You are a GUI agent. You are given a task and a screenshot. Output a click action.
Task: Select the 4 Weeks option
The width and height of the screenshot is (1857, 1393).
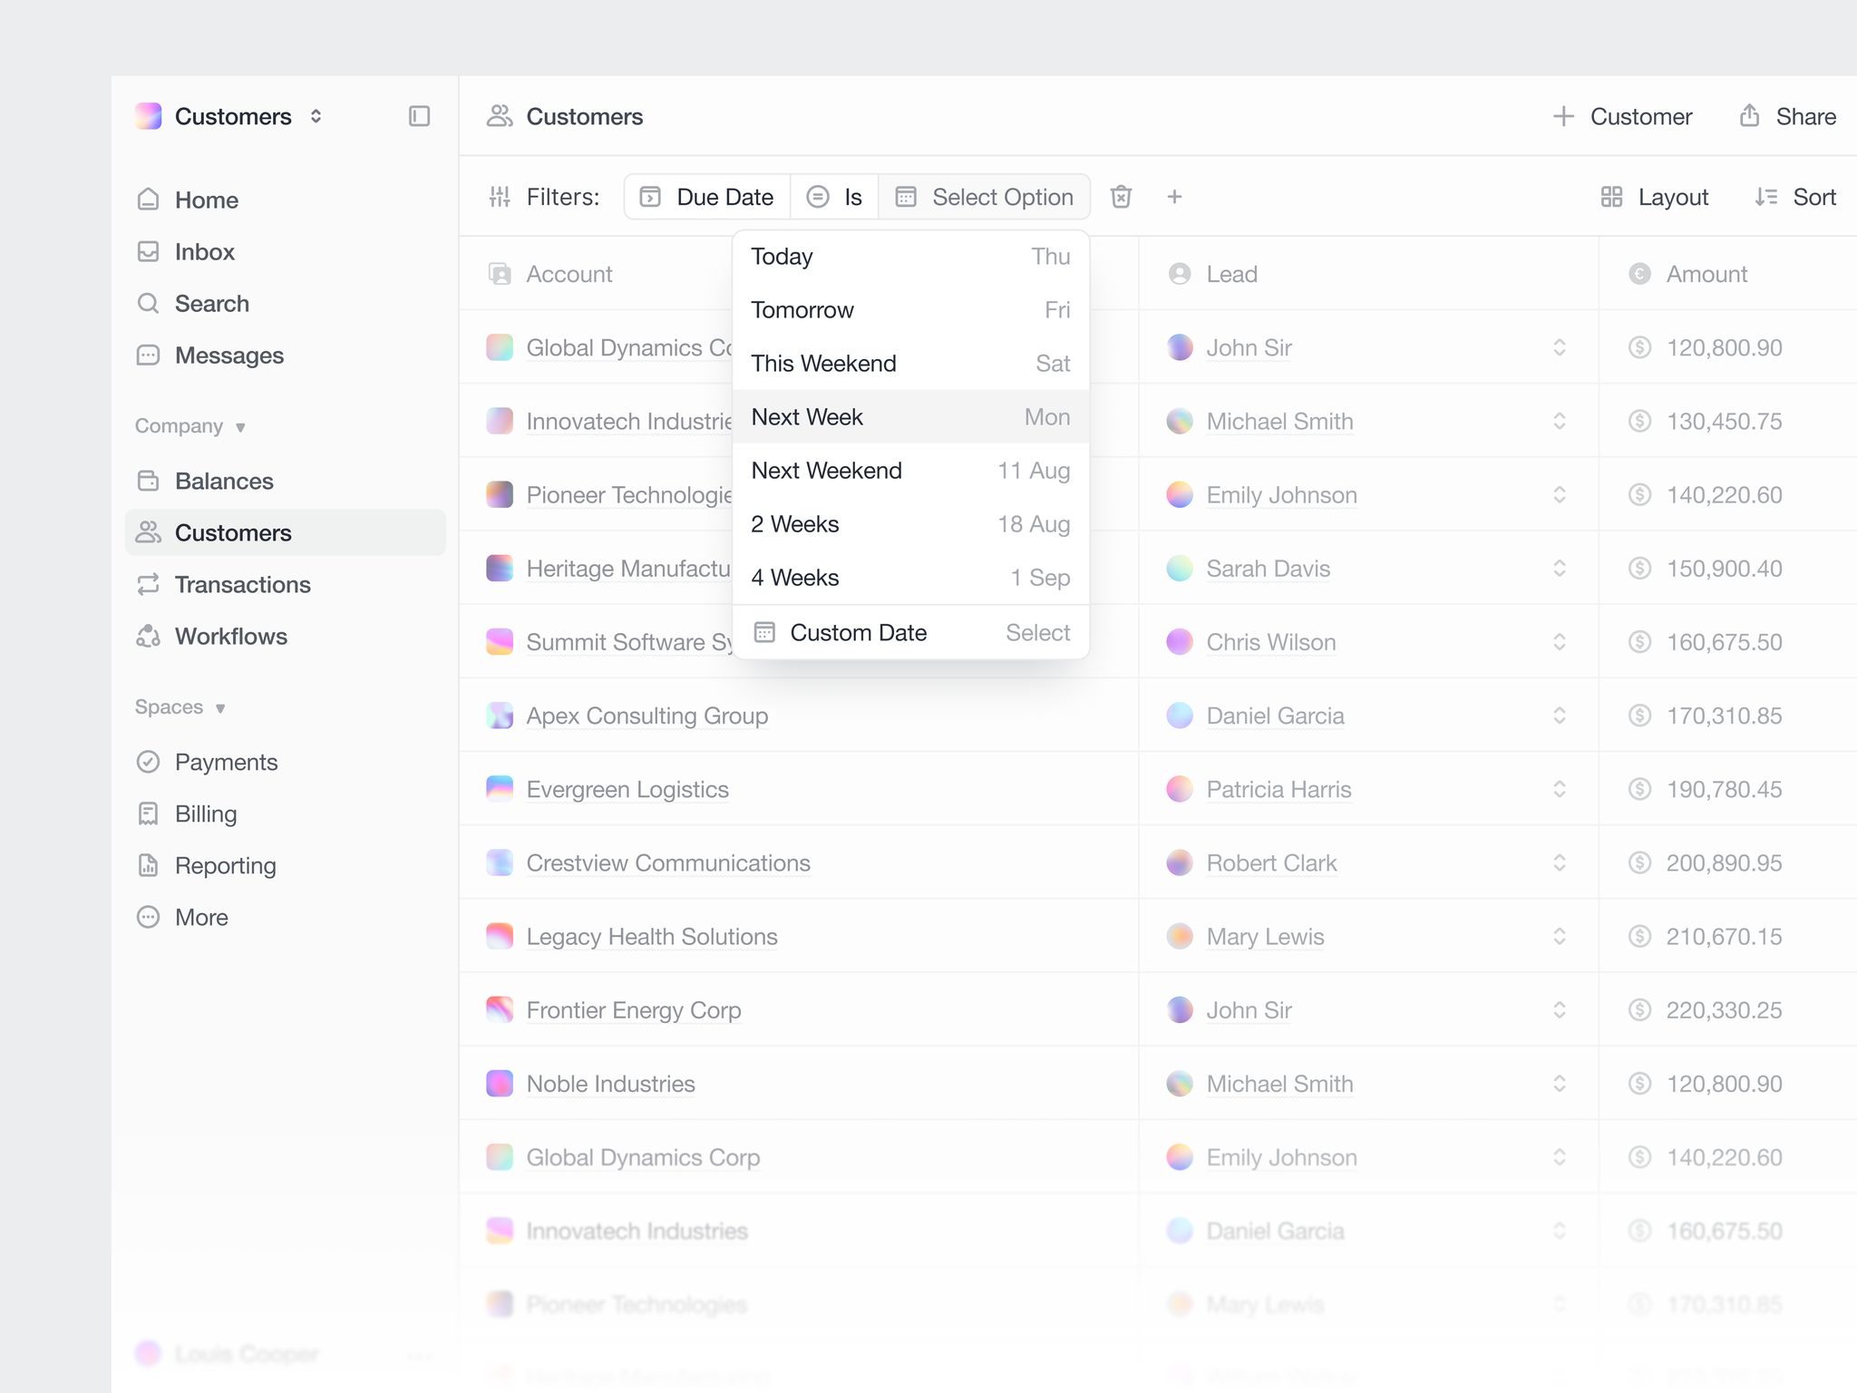[910, 578]
